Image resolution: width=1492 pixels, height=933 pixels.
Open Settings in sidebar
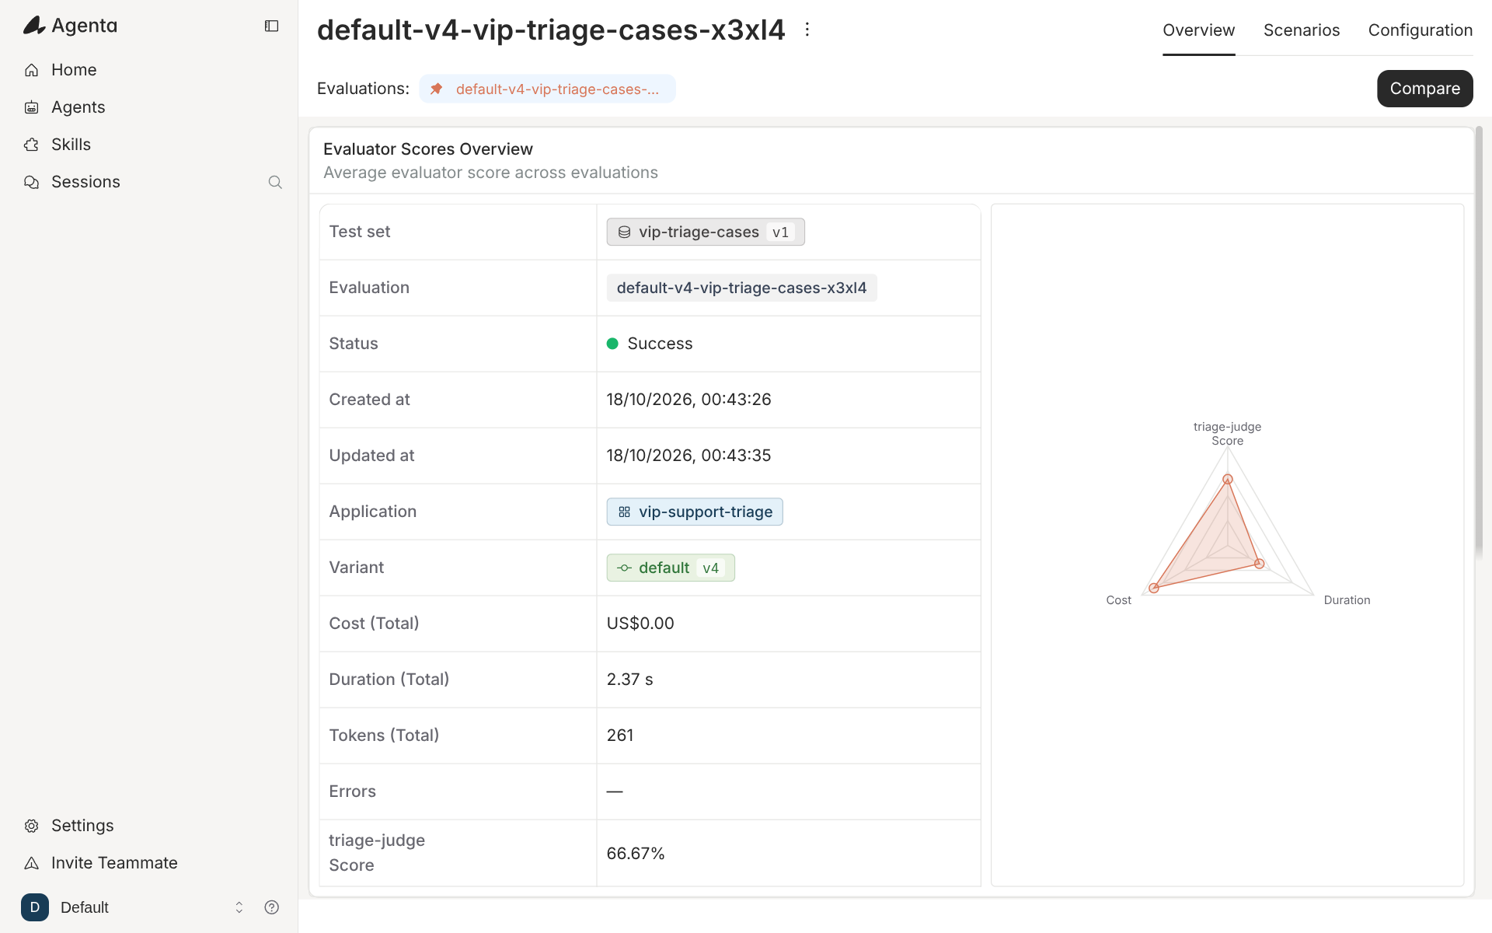(82, 826)
